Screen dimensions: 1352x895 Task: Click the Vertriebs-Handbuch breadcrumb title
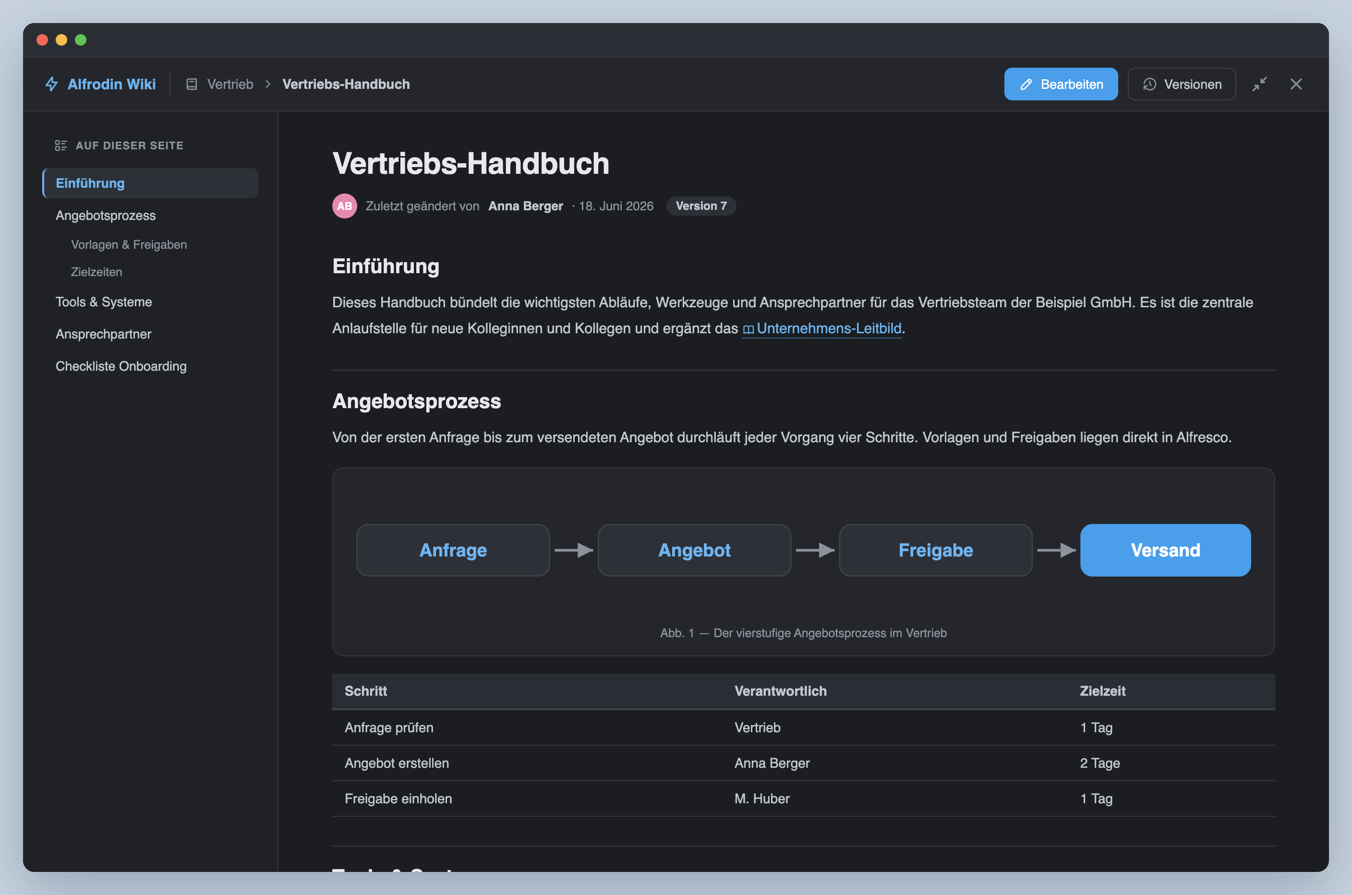click(x=346, y=84)
